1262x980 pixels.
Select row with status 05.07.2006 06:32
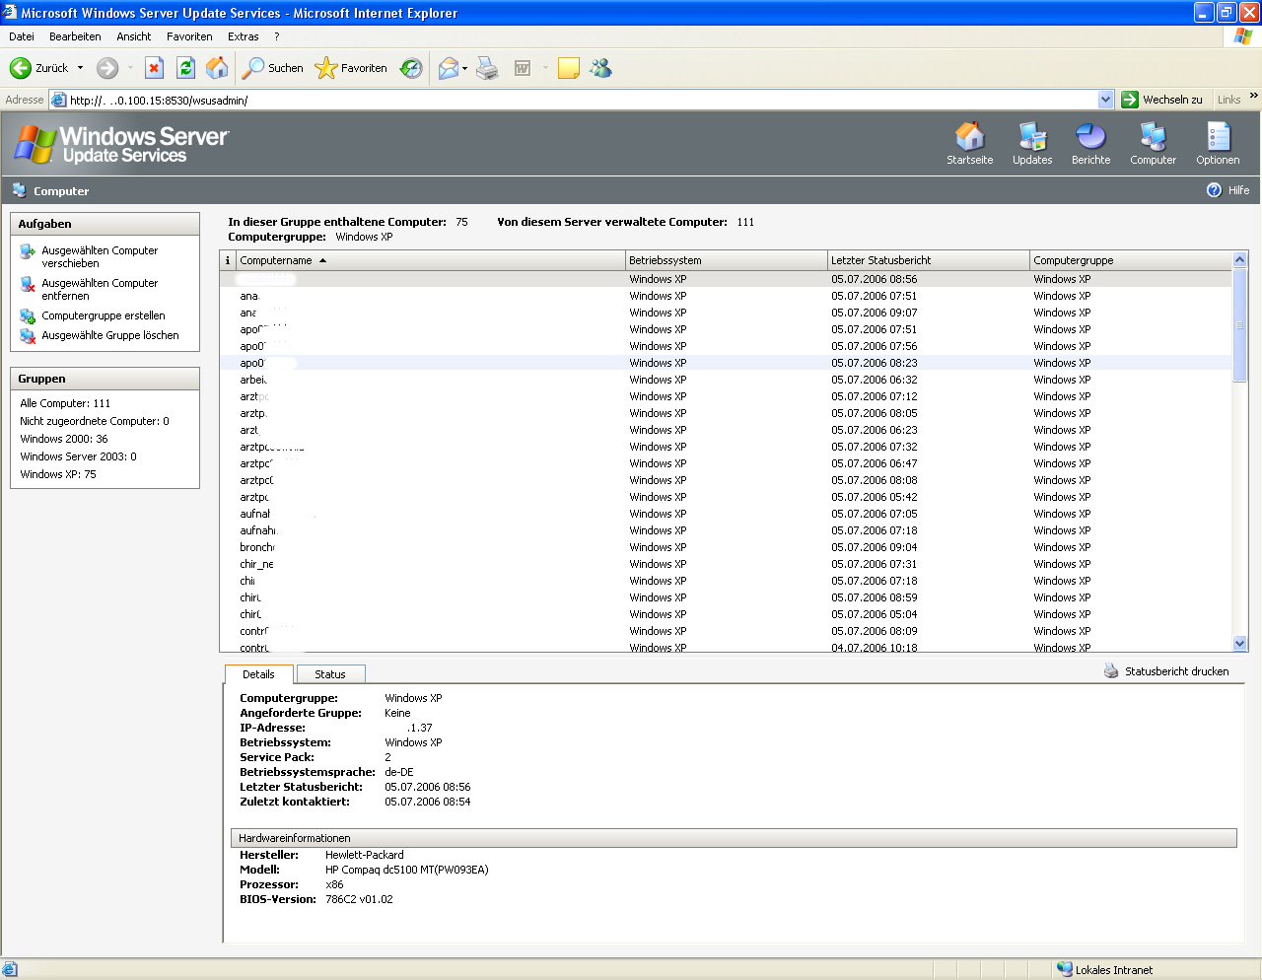(x=727, y=380)
